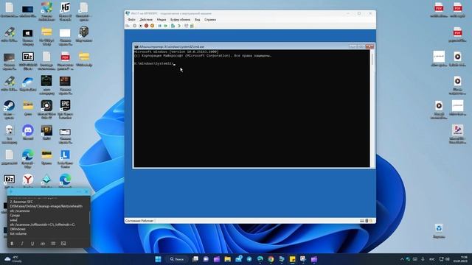Open the Действие menu

146,20
